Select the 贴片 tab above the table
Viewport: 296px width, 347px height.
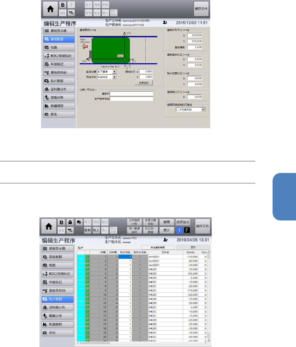[81, 248]
